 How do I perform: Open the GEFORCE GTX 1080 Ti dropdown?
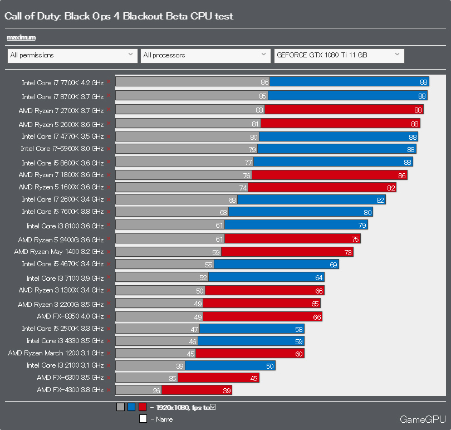click(339, 56)
